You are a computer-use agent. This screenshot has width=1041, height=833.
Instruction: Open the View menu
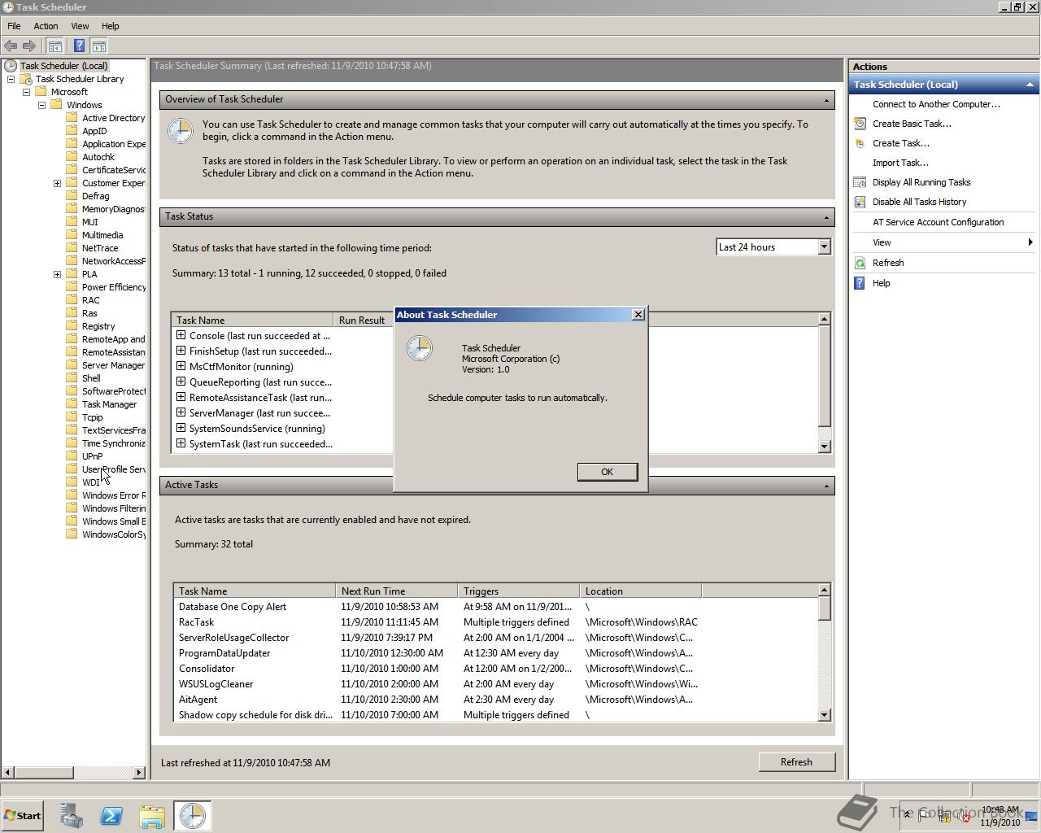point(80,26)
